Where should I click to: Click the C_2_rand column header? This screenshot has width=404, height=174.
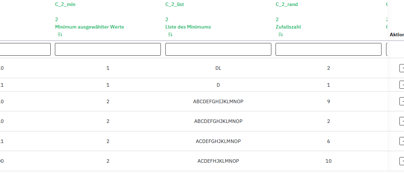point(286,5)
